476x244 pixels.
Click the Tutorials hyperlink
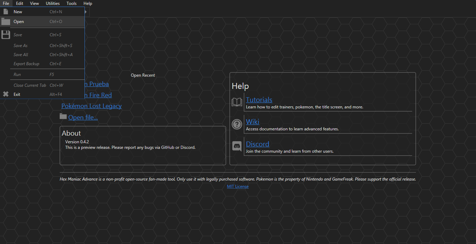coord(259,99)
